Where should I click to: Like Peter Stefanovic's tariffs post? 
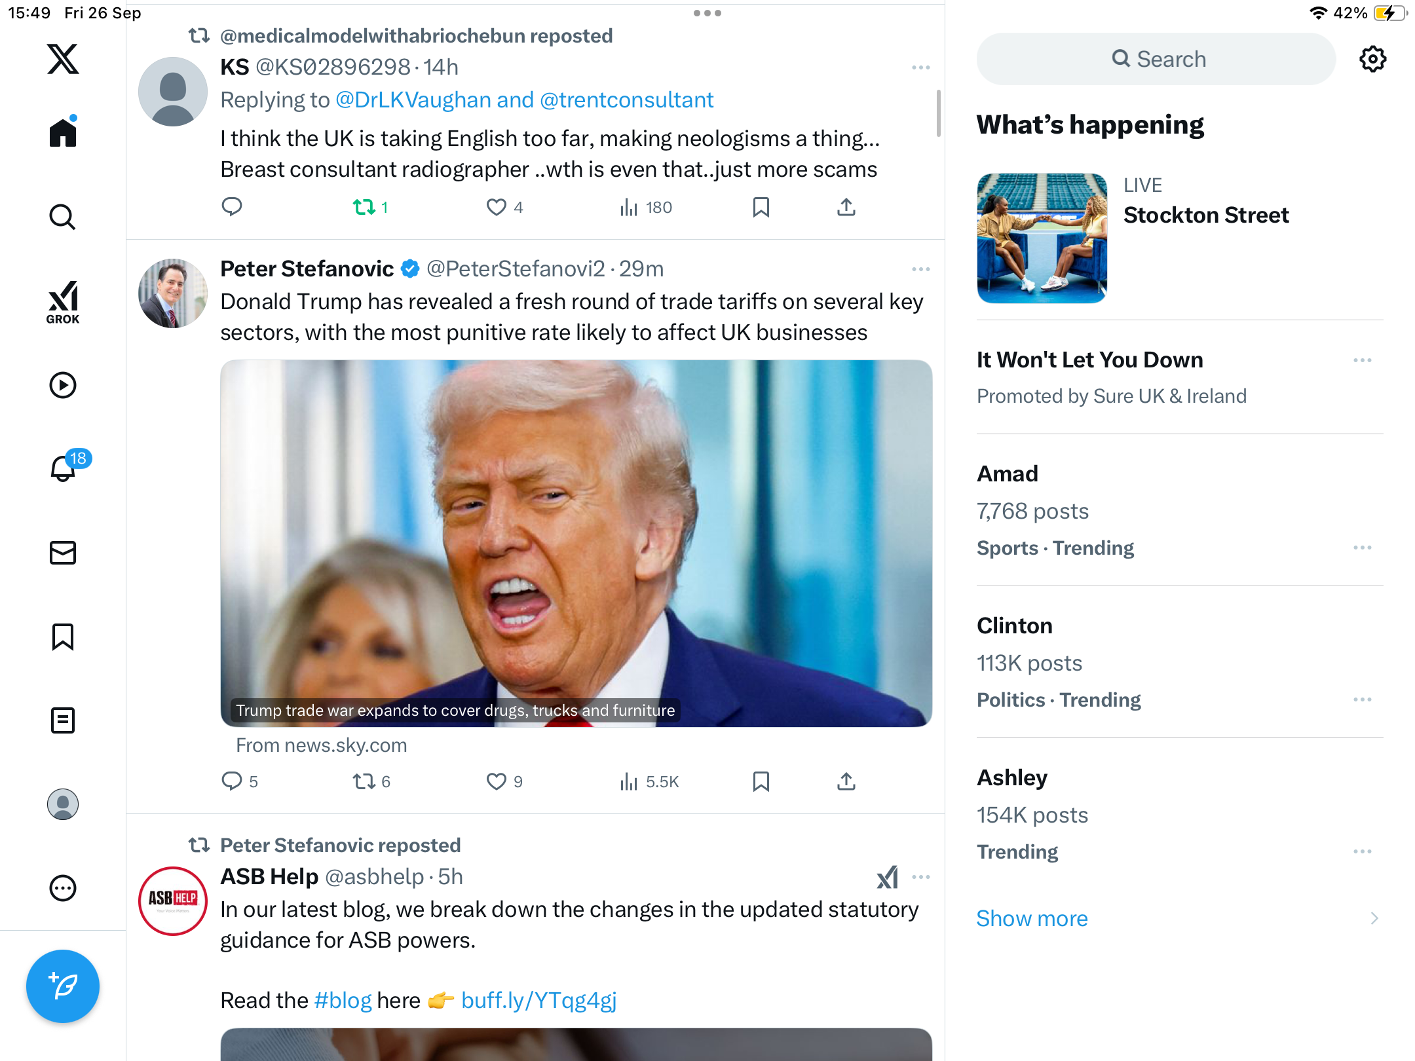pyautogui.click(x=497, y=781)
